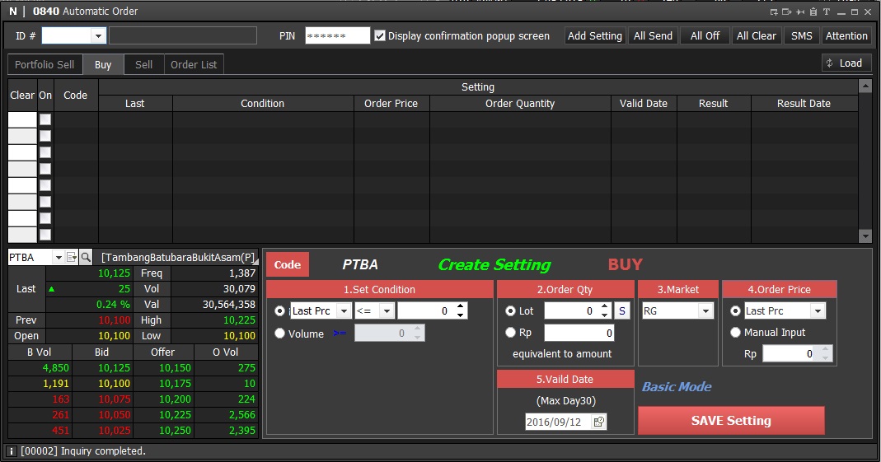Tick the On checkbox in second settings row
Image resolution: width=881 pixels, height=462 pixels.
[45, 136]
